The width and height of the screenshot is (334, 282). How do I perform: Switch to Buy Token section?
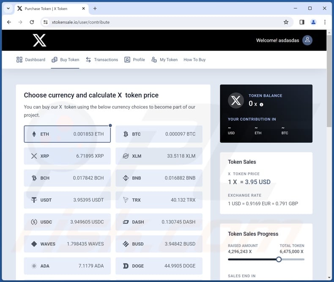(66, 60)
